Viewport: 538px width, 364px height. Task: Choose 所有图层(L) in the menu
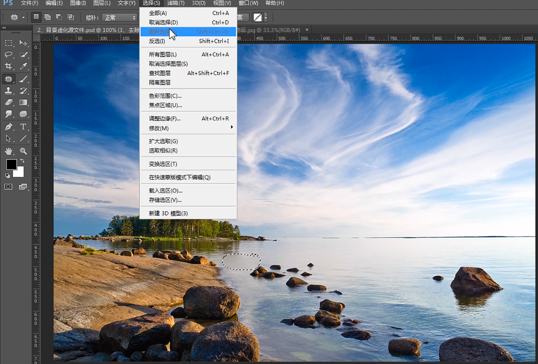tap(188, 55)
